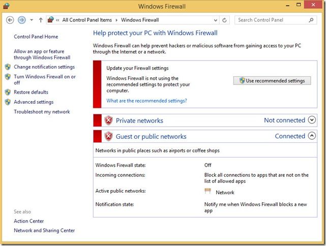This screenshot has width=326, height=246.
Task: Click the Not connected status text
Action: 284,120
